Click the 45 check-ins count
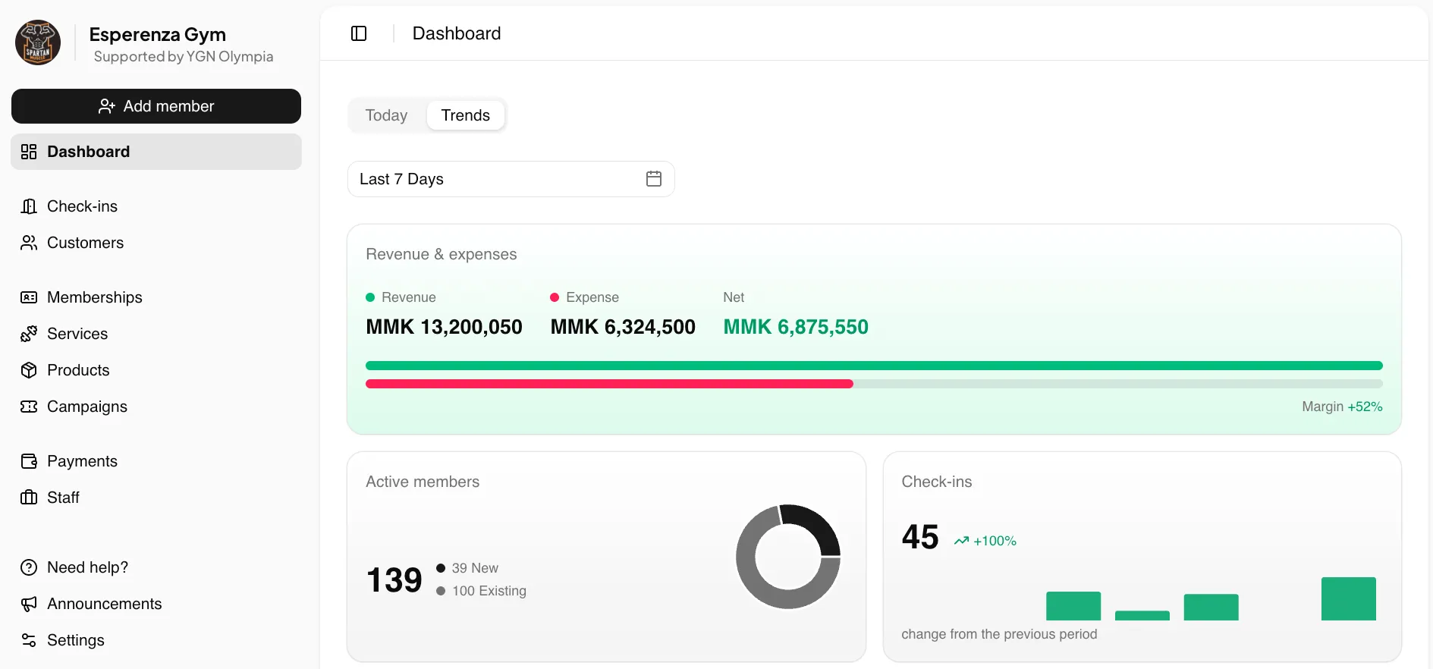Screen dimensions: 1433x669 pos(920,537)
